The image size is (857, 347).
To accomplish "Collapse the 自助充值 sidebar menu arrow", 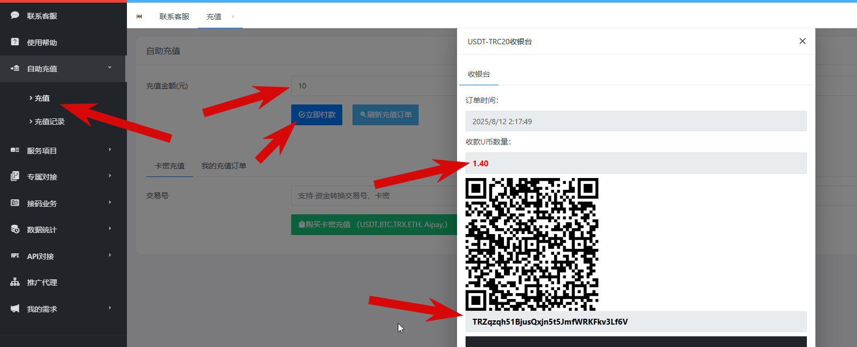I will [x=110, y=68].
